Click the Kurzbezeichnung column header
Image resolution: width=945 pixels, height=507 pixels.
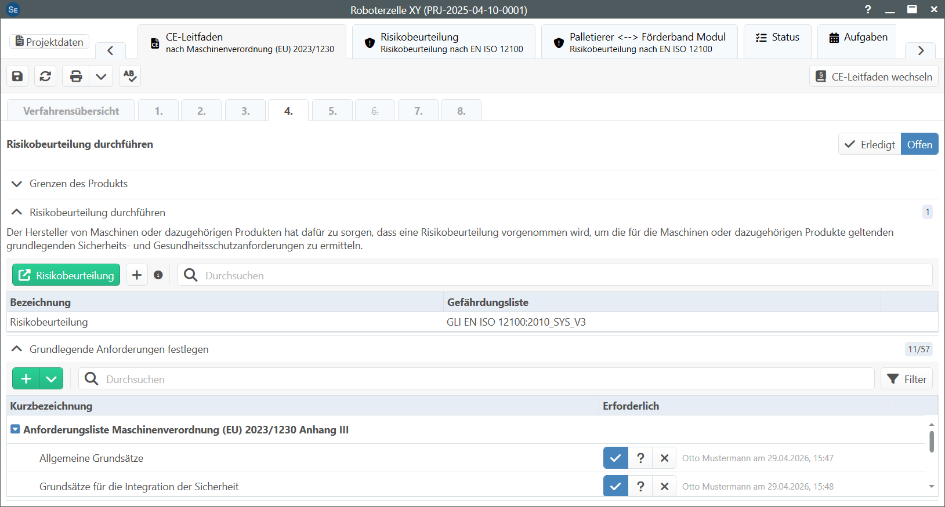click(303, 406)
